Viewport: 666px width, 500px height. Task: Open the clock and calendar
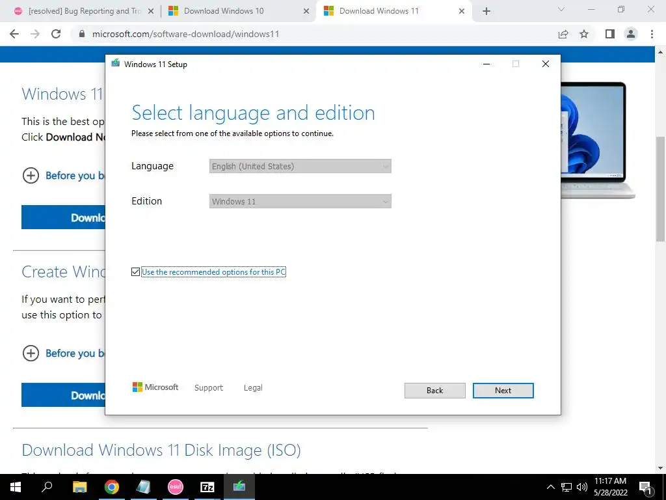pyautogui.click(x=610, y=487)
